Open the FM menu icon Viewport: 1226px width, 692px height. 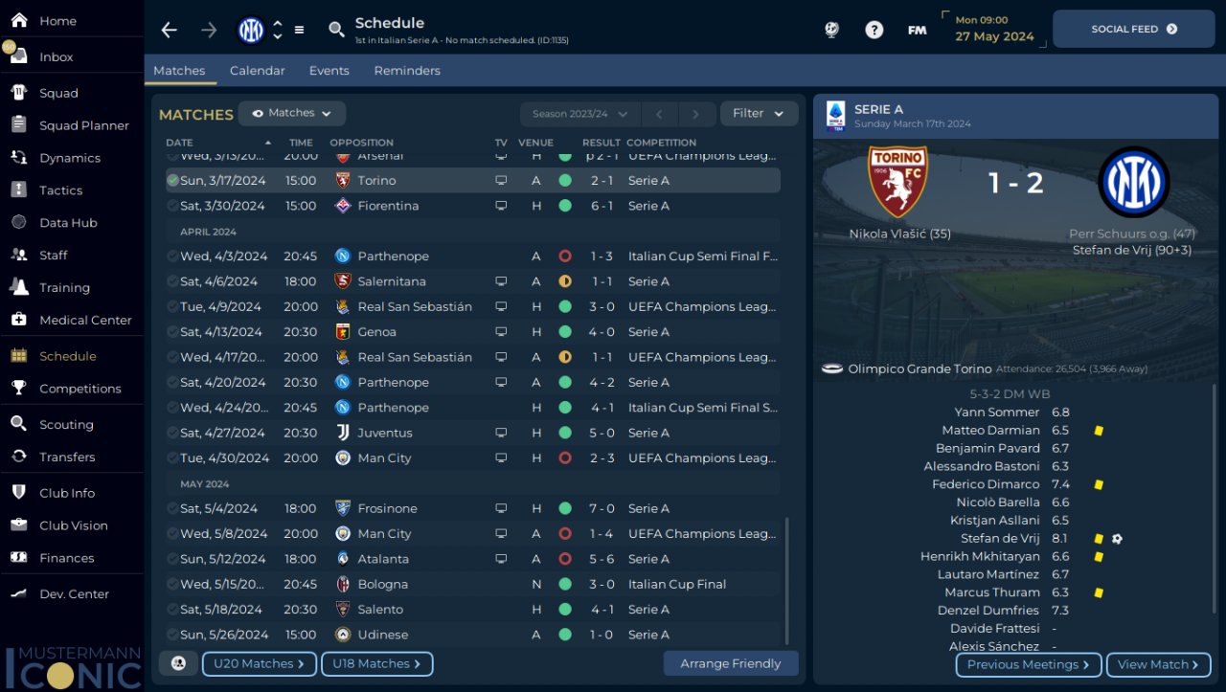pos(917,30)
